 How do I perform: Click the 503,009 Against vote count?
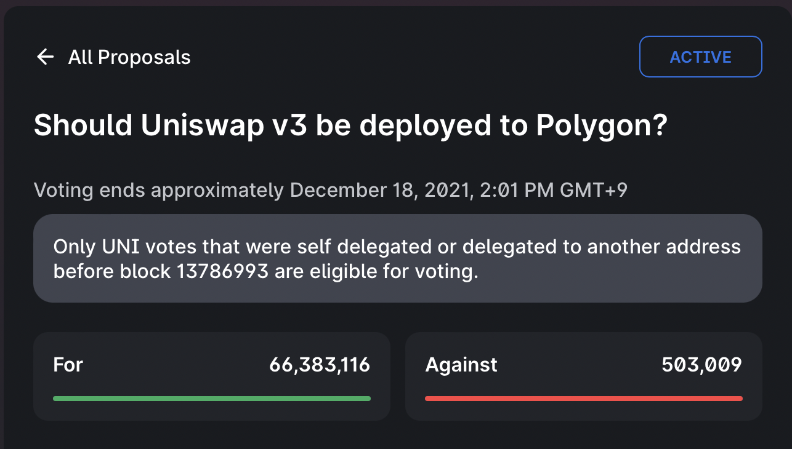tap(702, 365)
